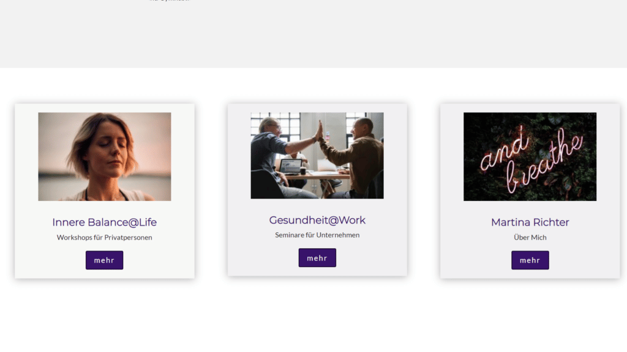Select 'mehr' button below Martina Richter

coord(530,260)
